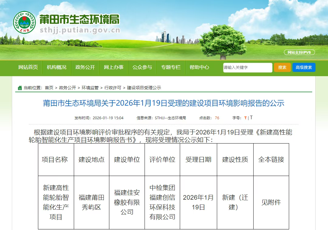Select 公众参与 in the navigation bar
Viewport: 328px width, 230px height.
click(142, 67)
